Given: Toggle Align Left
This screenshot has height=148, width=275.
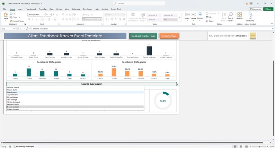Looking at the screenshot, I should (x=63, y=19).
